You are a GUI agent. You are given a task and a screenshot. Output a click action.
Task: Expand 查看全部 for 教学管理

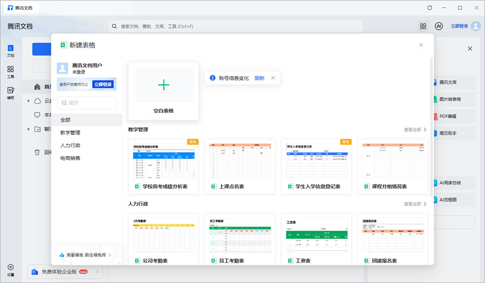[x=415, y=129]
